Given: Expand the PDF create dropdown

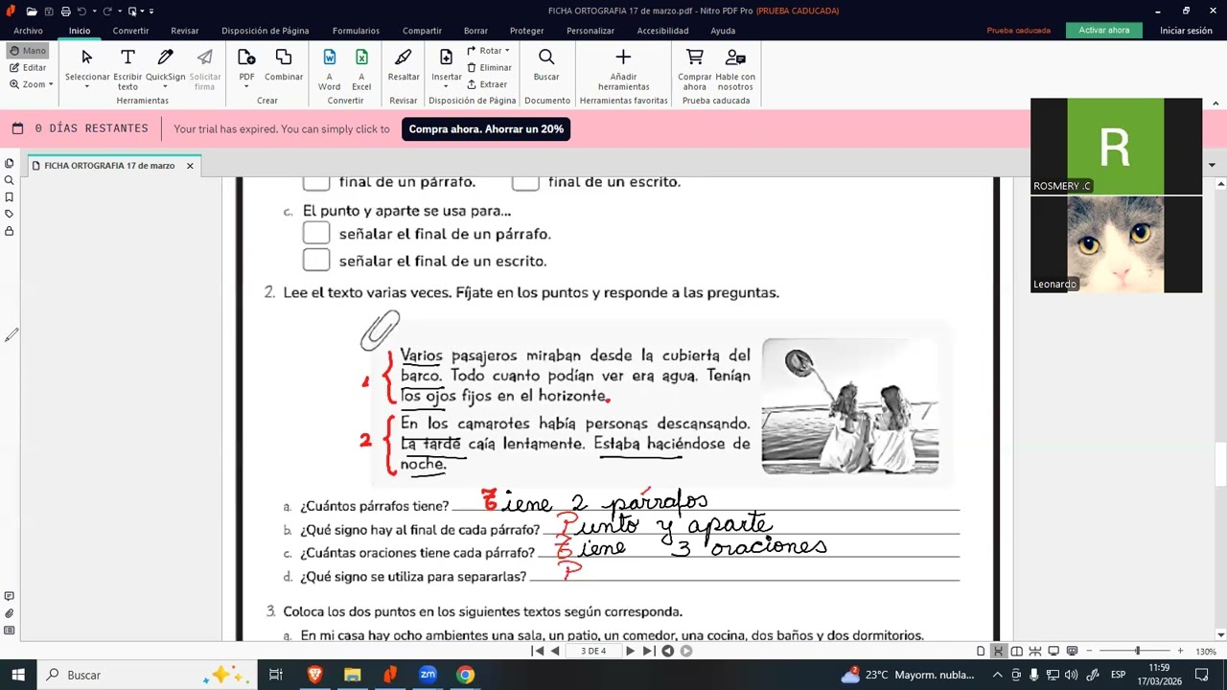Looking at the screenshot, I should click(246, 87).
